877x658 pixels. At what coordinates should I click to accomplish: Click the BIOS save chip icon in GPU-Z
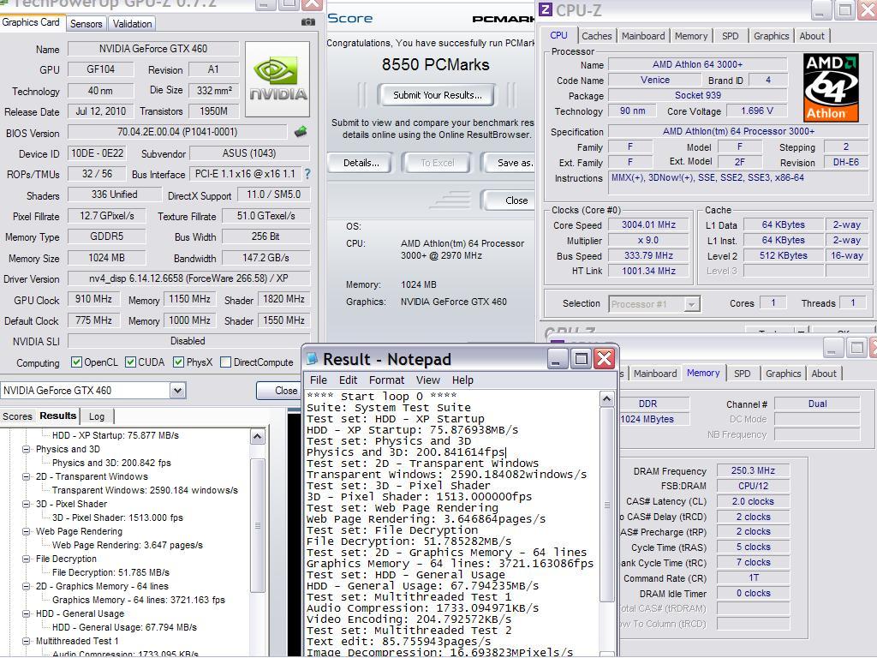click(x=301, y=132)
